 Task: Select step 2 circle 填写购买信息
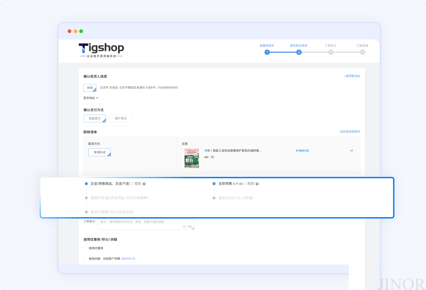tap(299, 52)
